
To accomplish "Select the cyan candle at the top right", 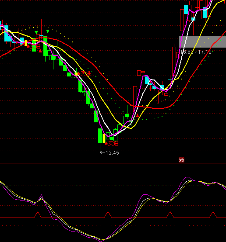I will (x=205, y=12).
